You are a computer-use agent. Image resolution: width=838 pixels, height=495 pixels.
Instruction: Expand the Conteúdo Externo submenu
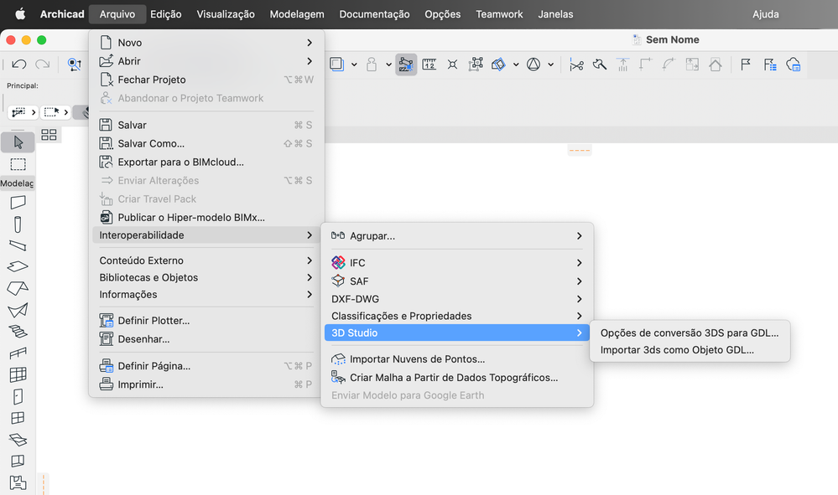pyautogui.click(x=207, y=260)
